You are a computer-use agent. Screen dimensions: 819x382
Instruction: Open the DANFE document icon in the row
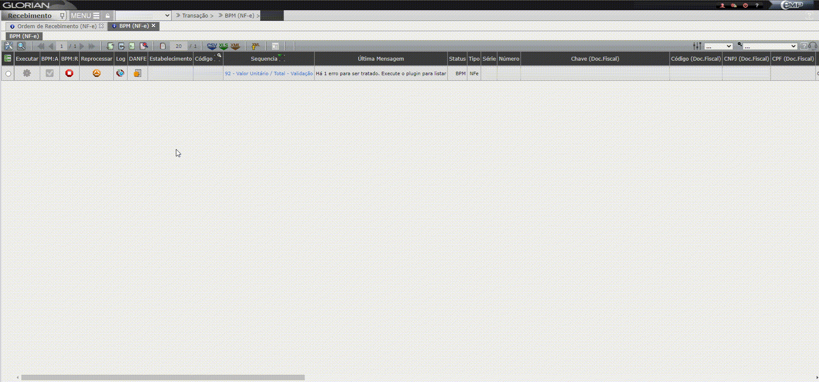click(137, 73)
